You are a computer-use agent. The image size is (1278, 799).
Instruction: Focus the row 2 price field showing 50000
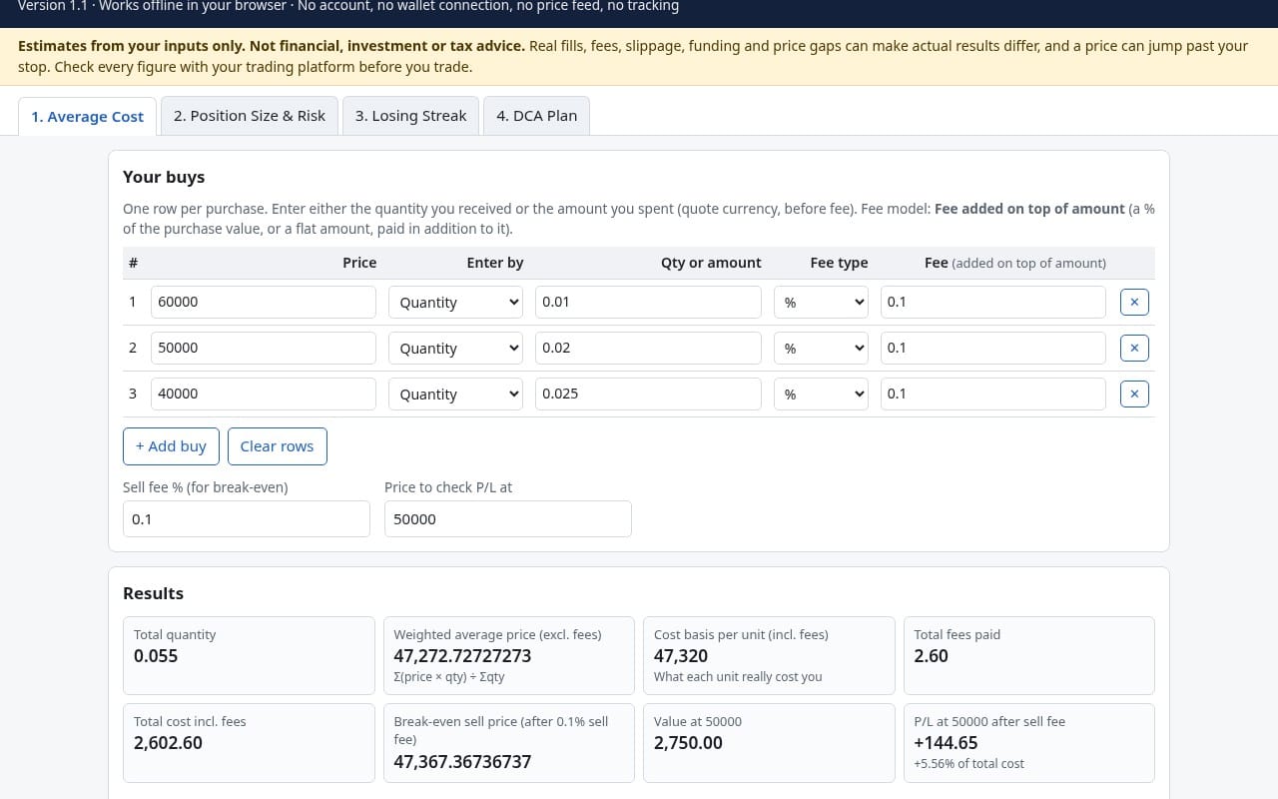(264, 348)
